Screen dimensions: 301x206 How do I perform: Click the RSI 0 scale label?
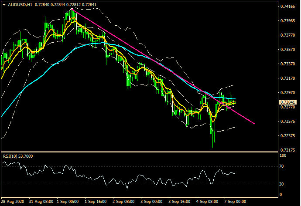[280, 195]
